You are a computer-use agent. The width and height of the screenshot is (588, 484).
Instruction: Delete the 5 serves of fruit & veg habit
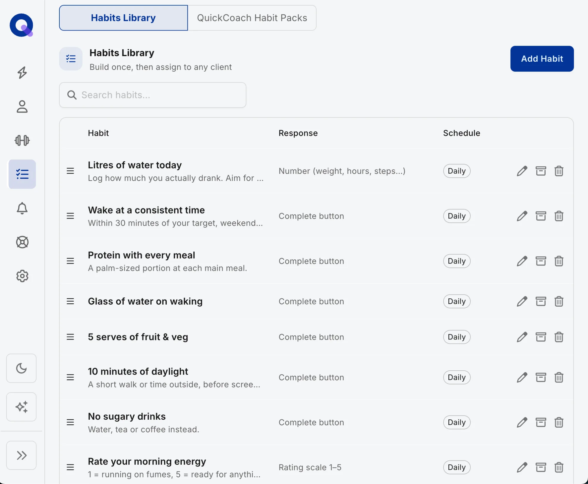(559, 337)
